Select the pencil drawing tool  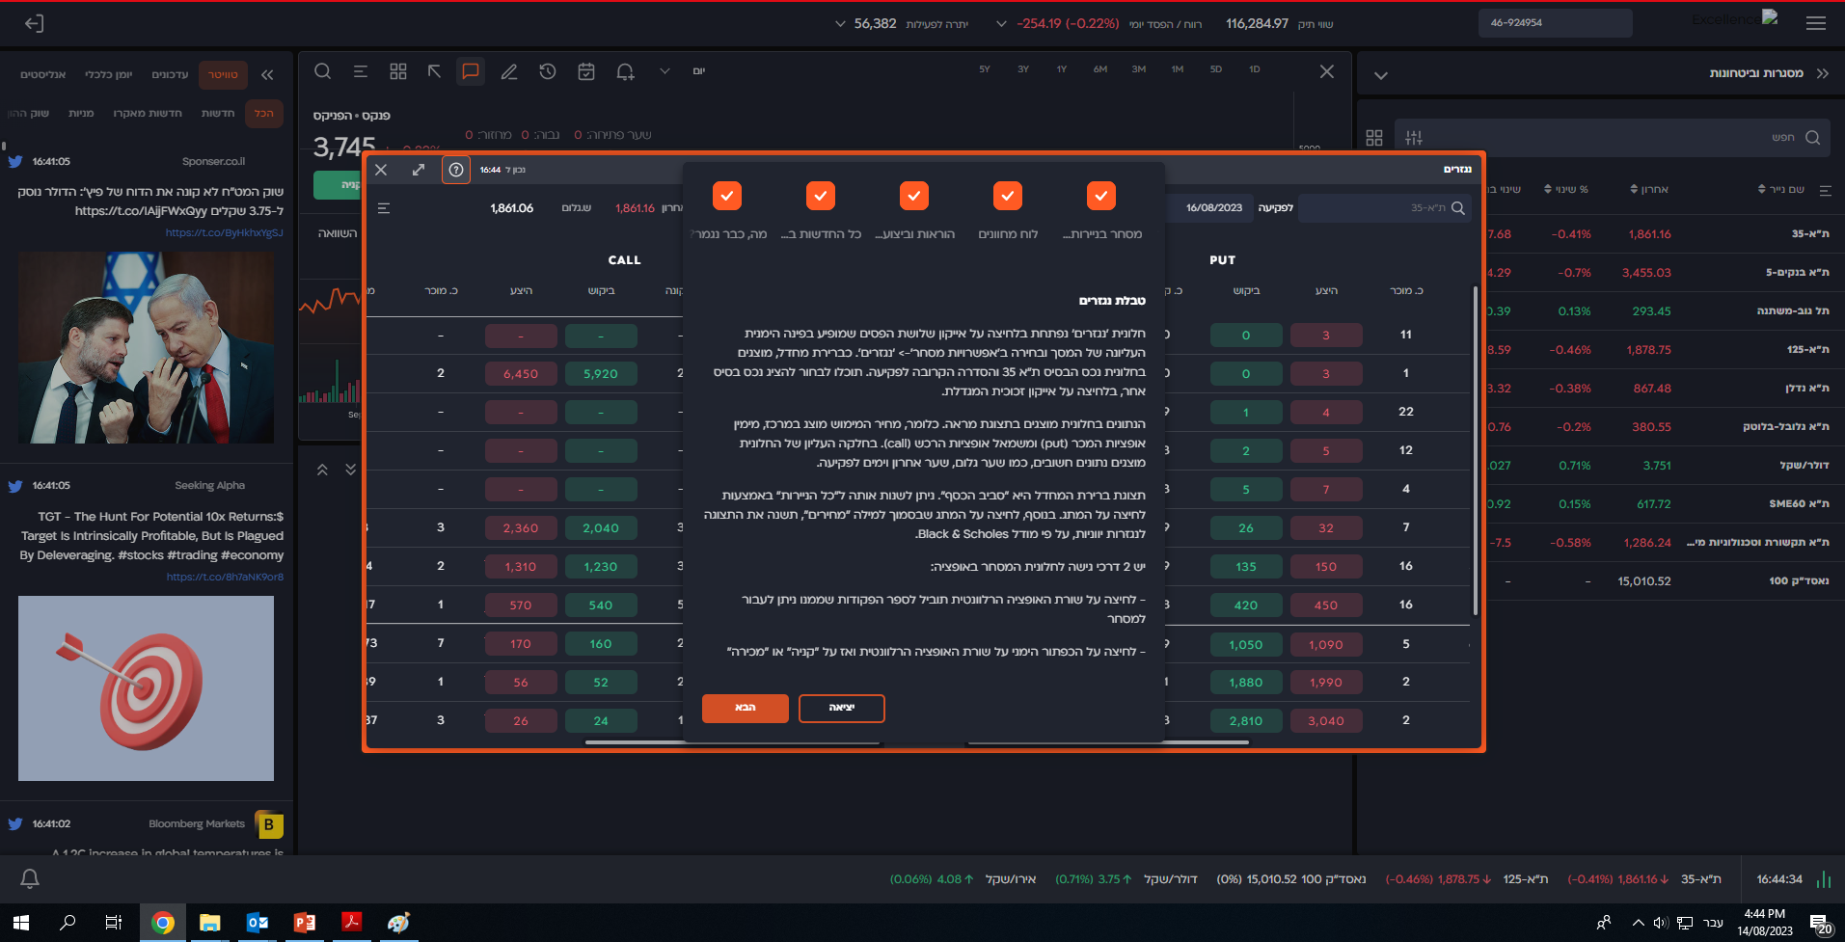coord(509,71)
